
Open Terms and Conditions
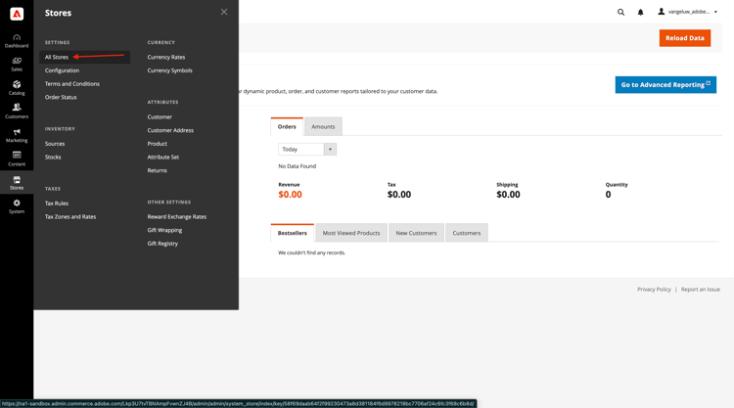[72, 84]
